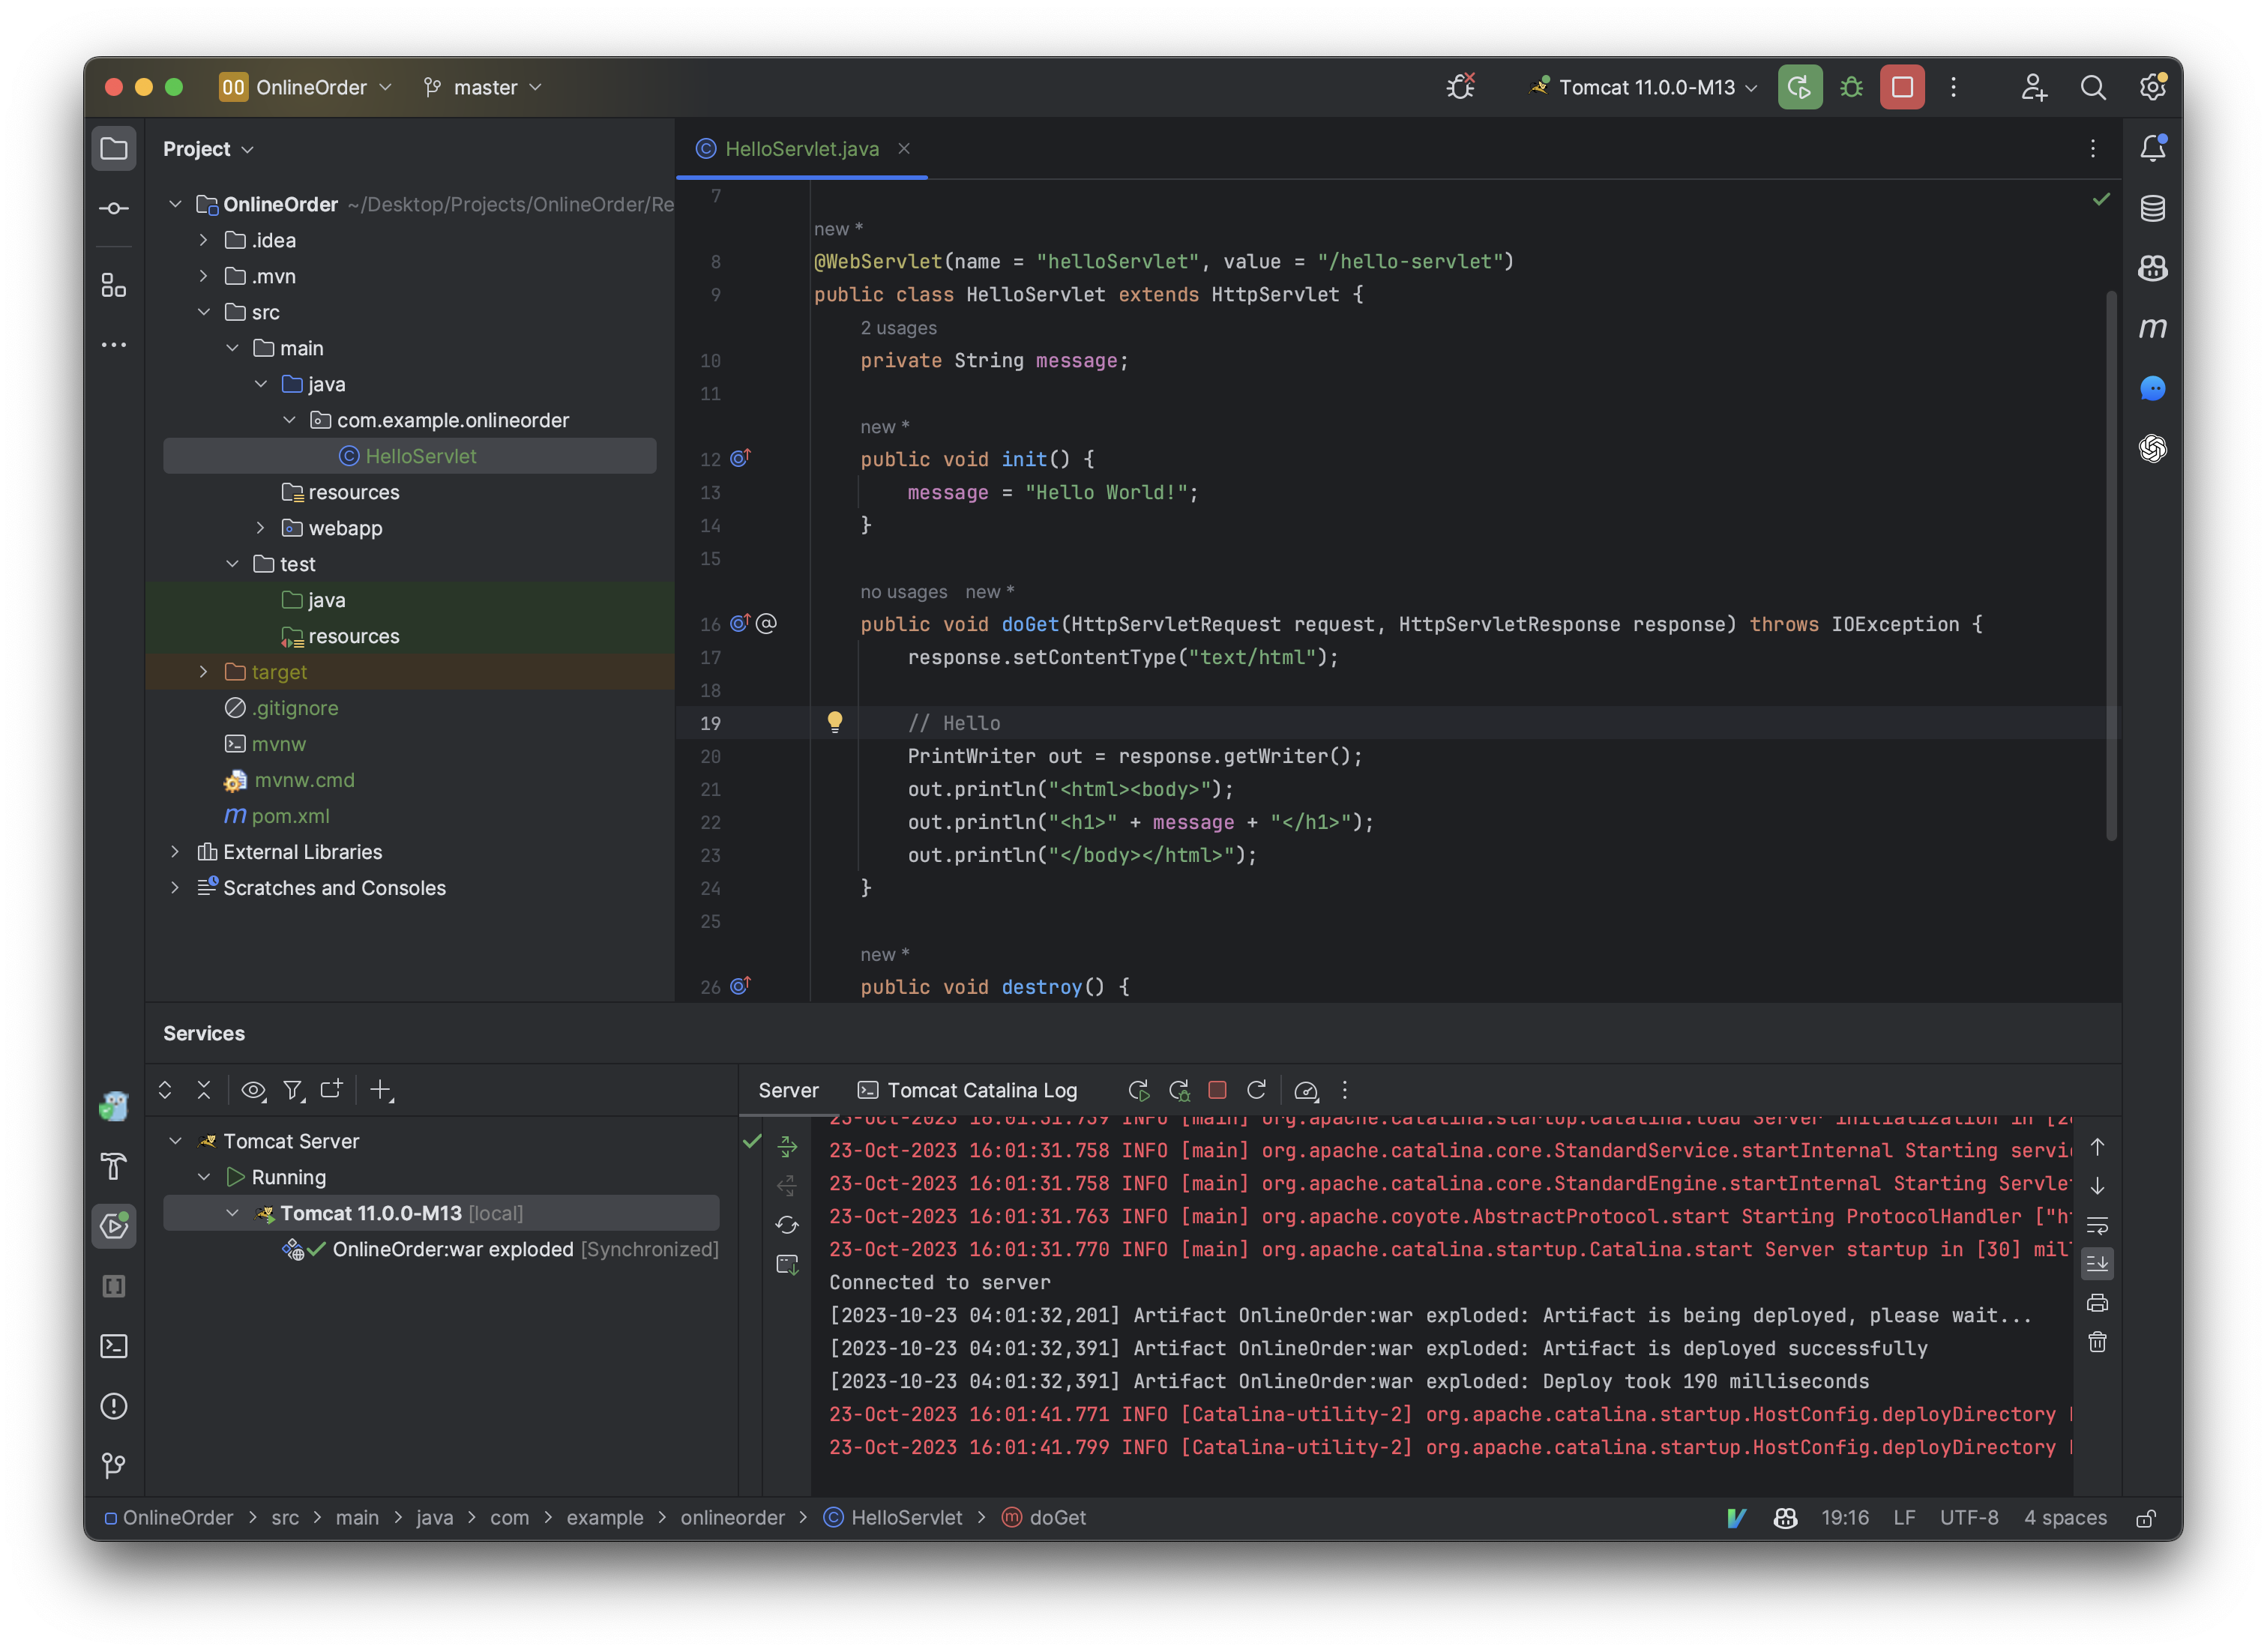Screen dimensions: 2267x1652
Task: Open the ChatGPT sidebar icon
Action: pyautogui.click(x=2153, y=449)
